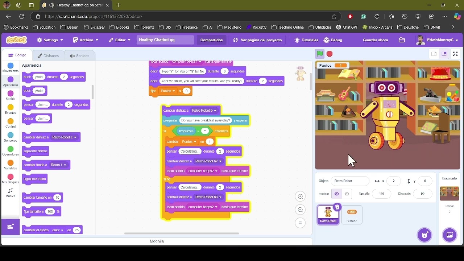
Task: Open Tutoriales from the menu bar
Action: point(306,40)
